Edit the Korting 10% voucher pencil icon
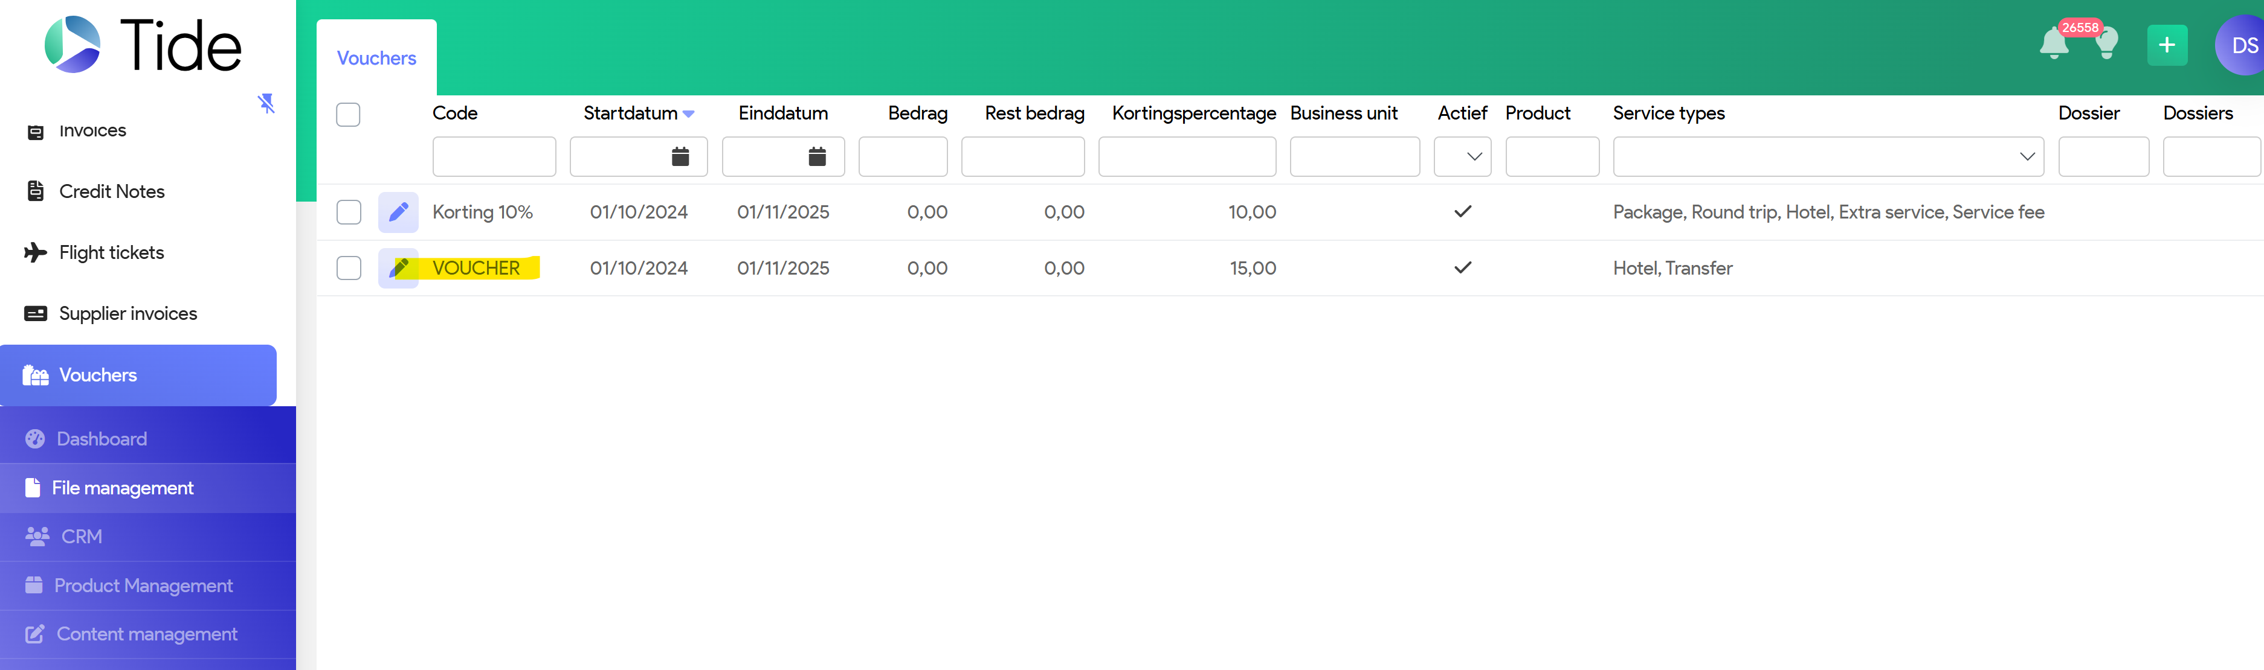Screen dimensions: 2264x670 (398, 212)
